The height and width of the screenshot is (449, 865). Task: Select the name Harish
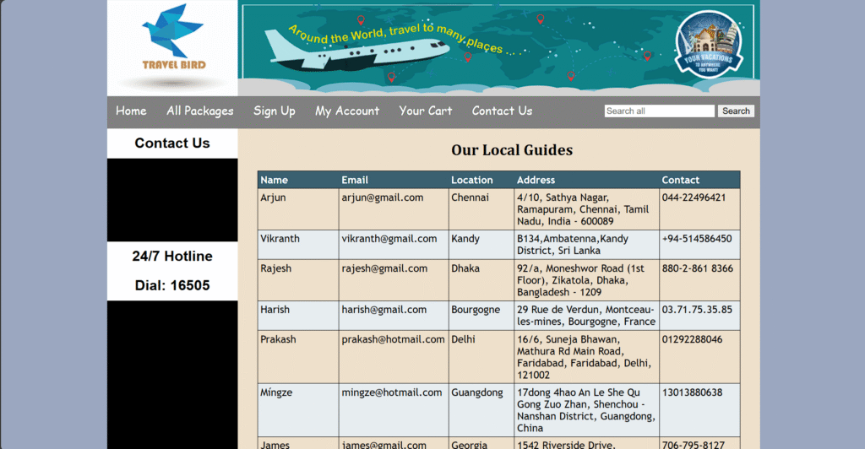(275, 310)
